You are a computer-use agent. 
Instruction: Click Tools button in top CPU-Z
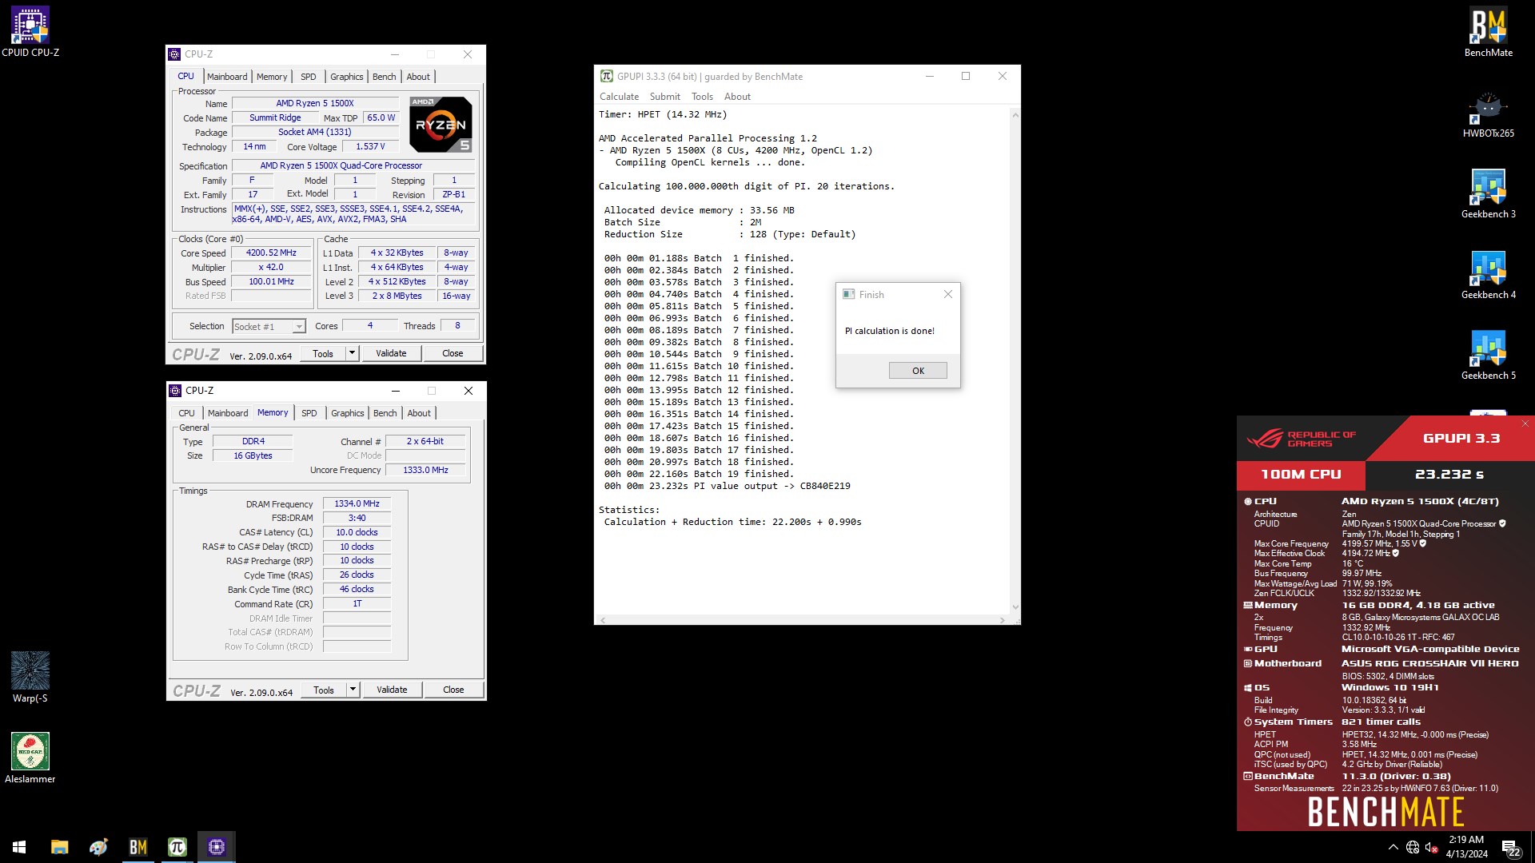pos(323,353)
